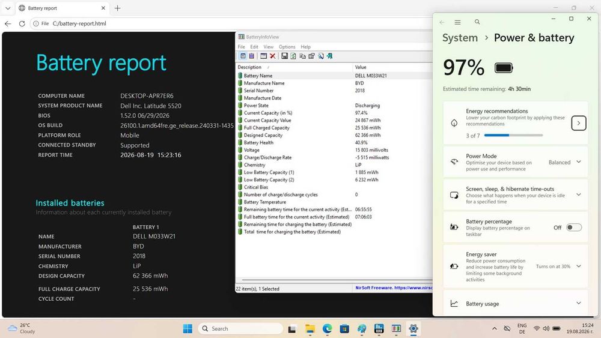Click the battery icon in system tray

click(x=557, y=328)
